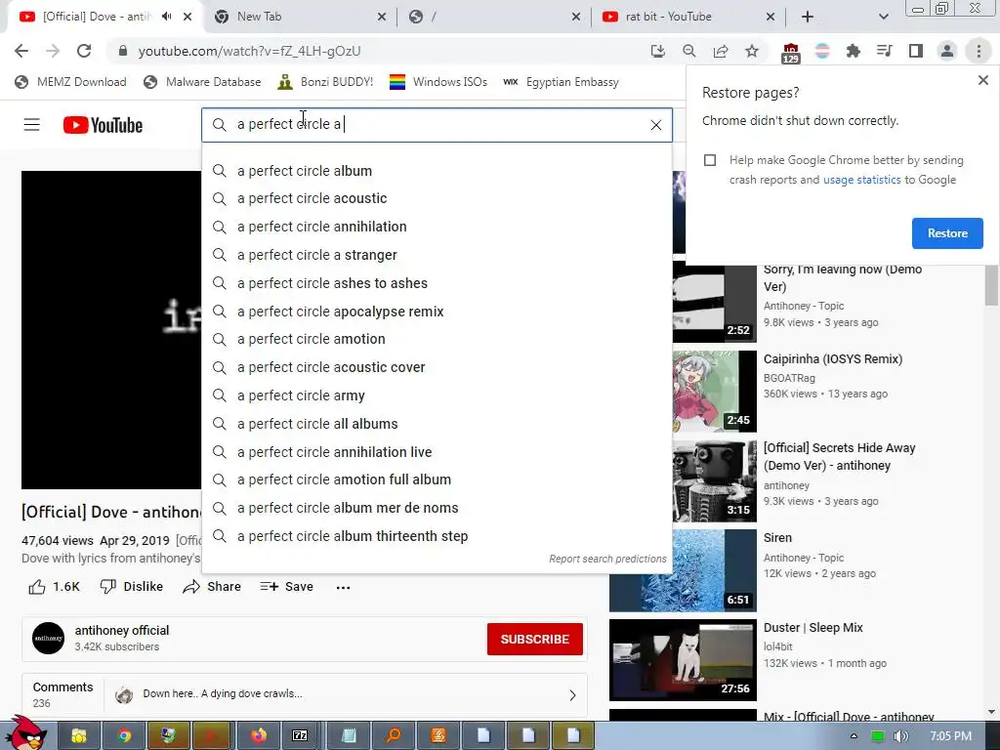
Task: Open the 7z app on the taskbar
Action: (300, 736)
